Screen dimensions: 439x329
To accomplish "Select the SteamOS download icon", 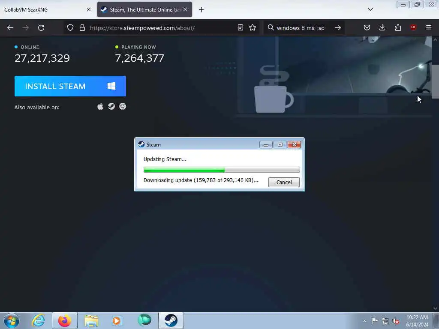I will (x=111, y=107).
